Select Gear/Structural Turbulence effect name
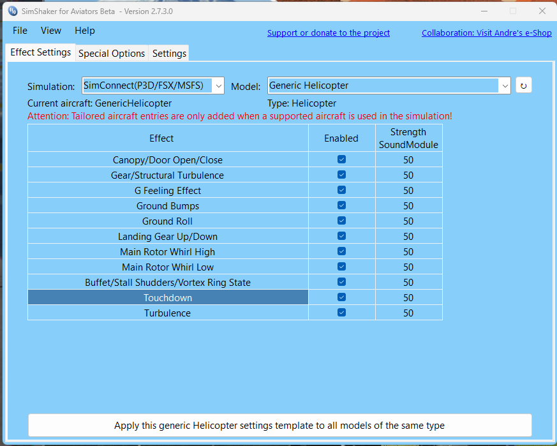Screen dimensions: 557x446 pos(168,175)
